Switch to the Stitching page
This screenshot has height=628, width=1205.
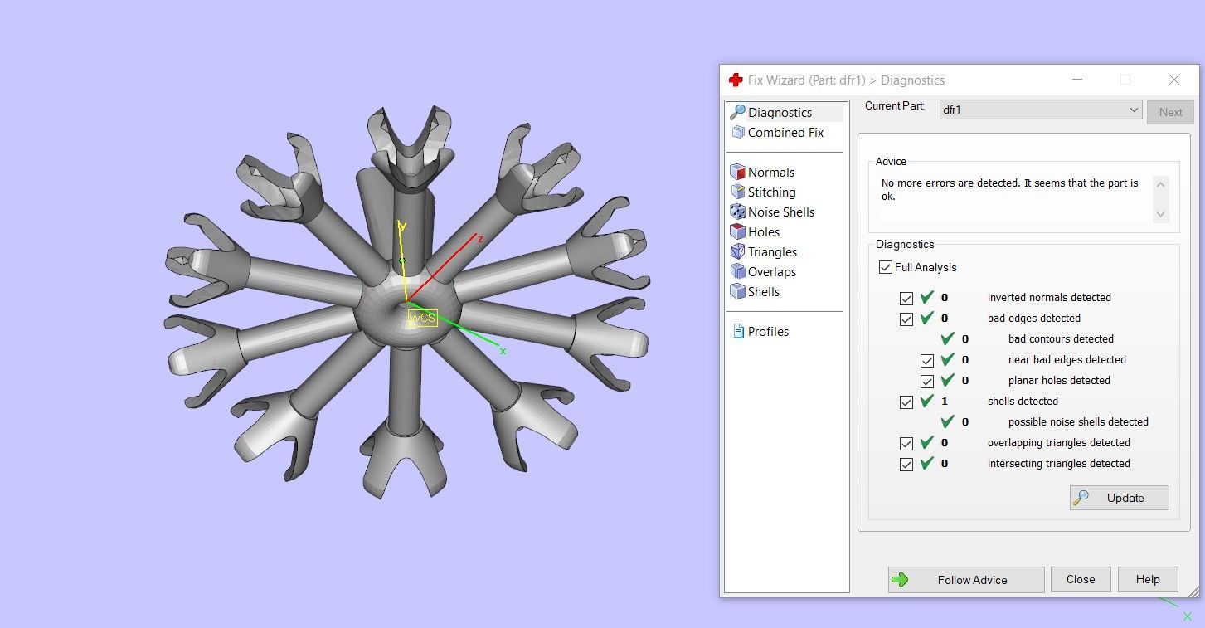point(771,192)
